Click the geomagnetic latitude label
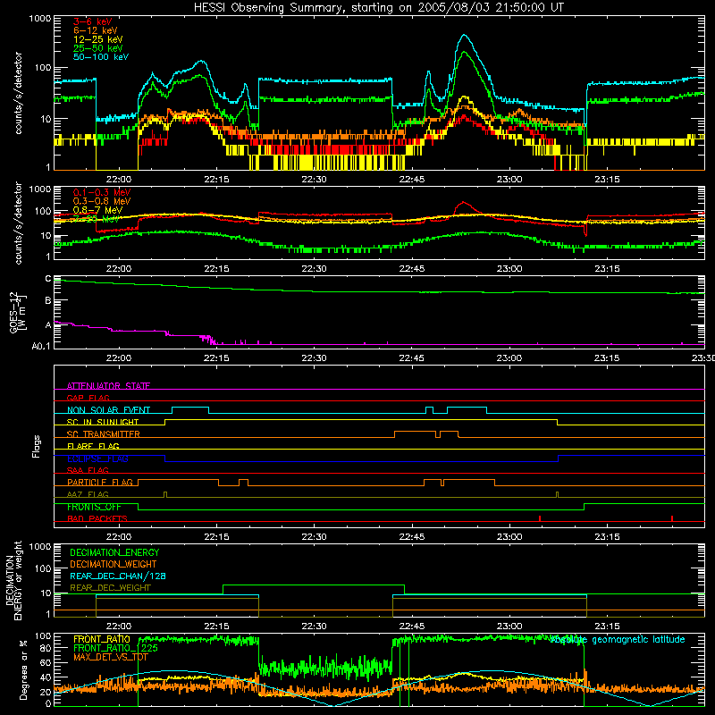Screen dimensions: 715x715 [x=618, y=640]
